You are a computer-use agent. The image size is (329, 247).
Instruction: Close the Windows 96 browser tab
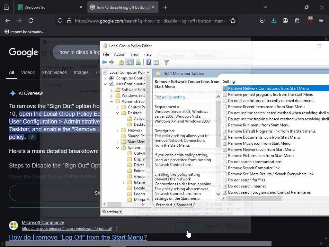coord(81,7)
